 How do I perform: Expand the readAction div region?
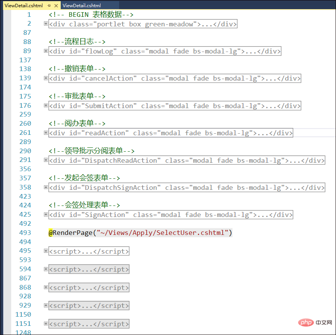[x=46, y=133]
